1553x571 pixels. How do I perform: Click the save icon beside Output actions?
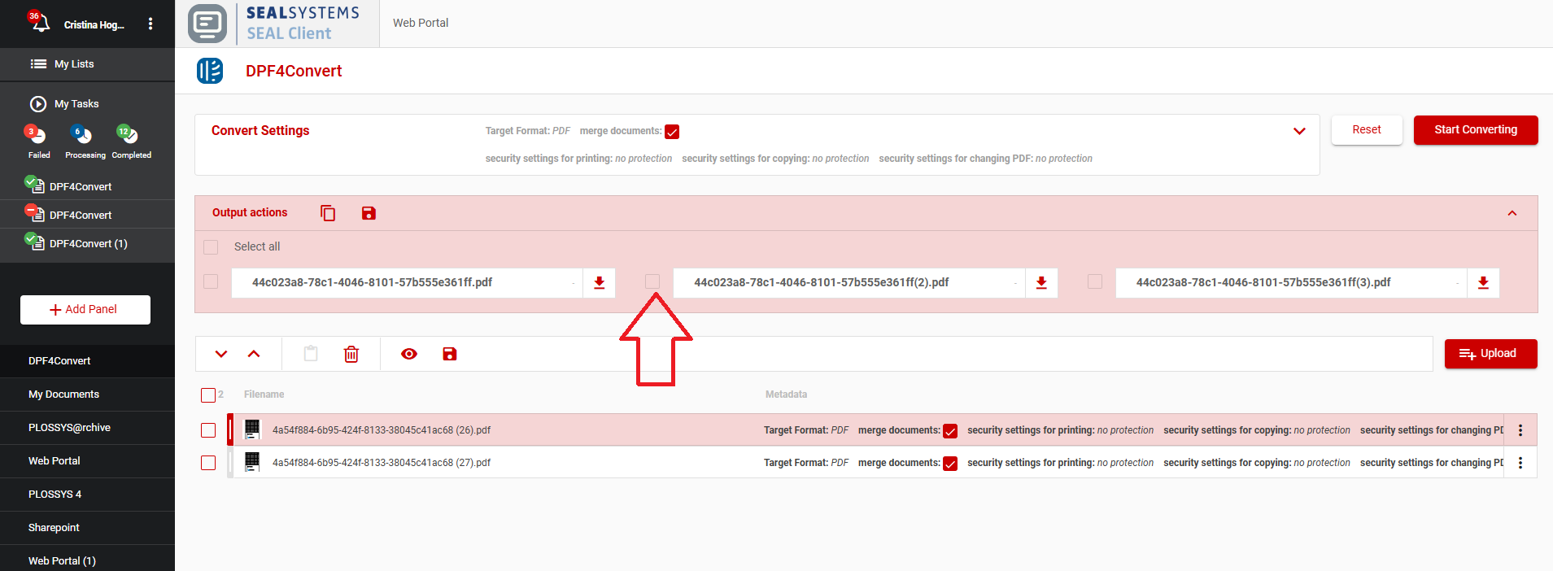pos(369,213)
